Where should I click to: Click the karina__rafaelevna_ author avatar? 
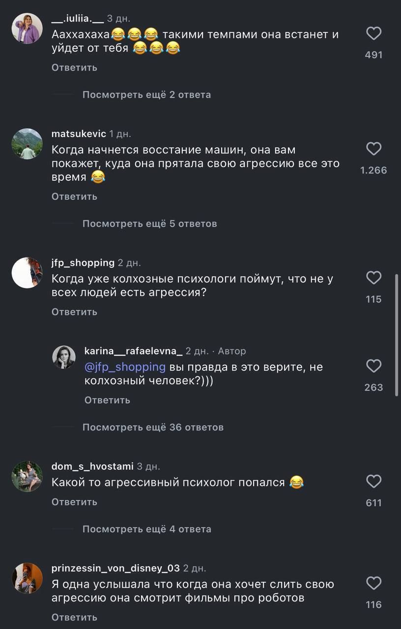(x=64, y=357)
